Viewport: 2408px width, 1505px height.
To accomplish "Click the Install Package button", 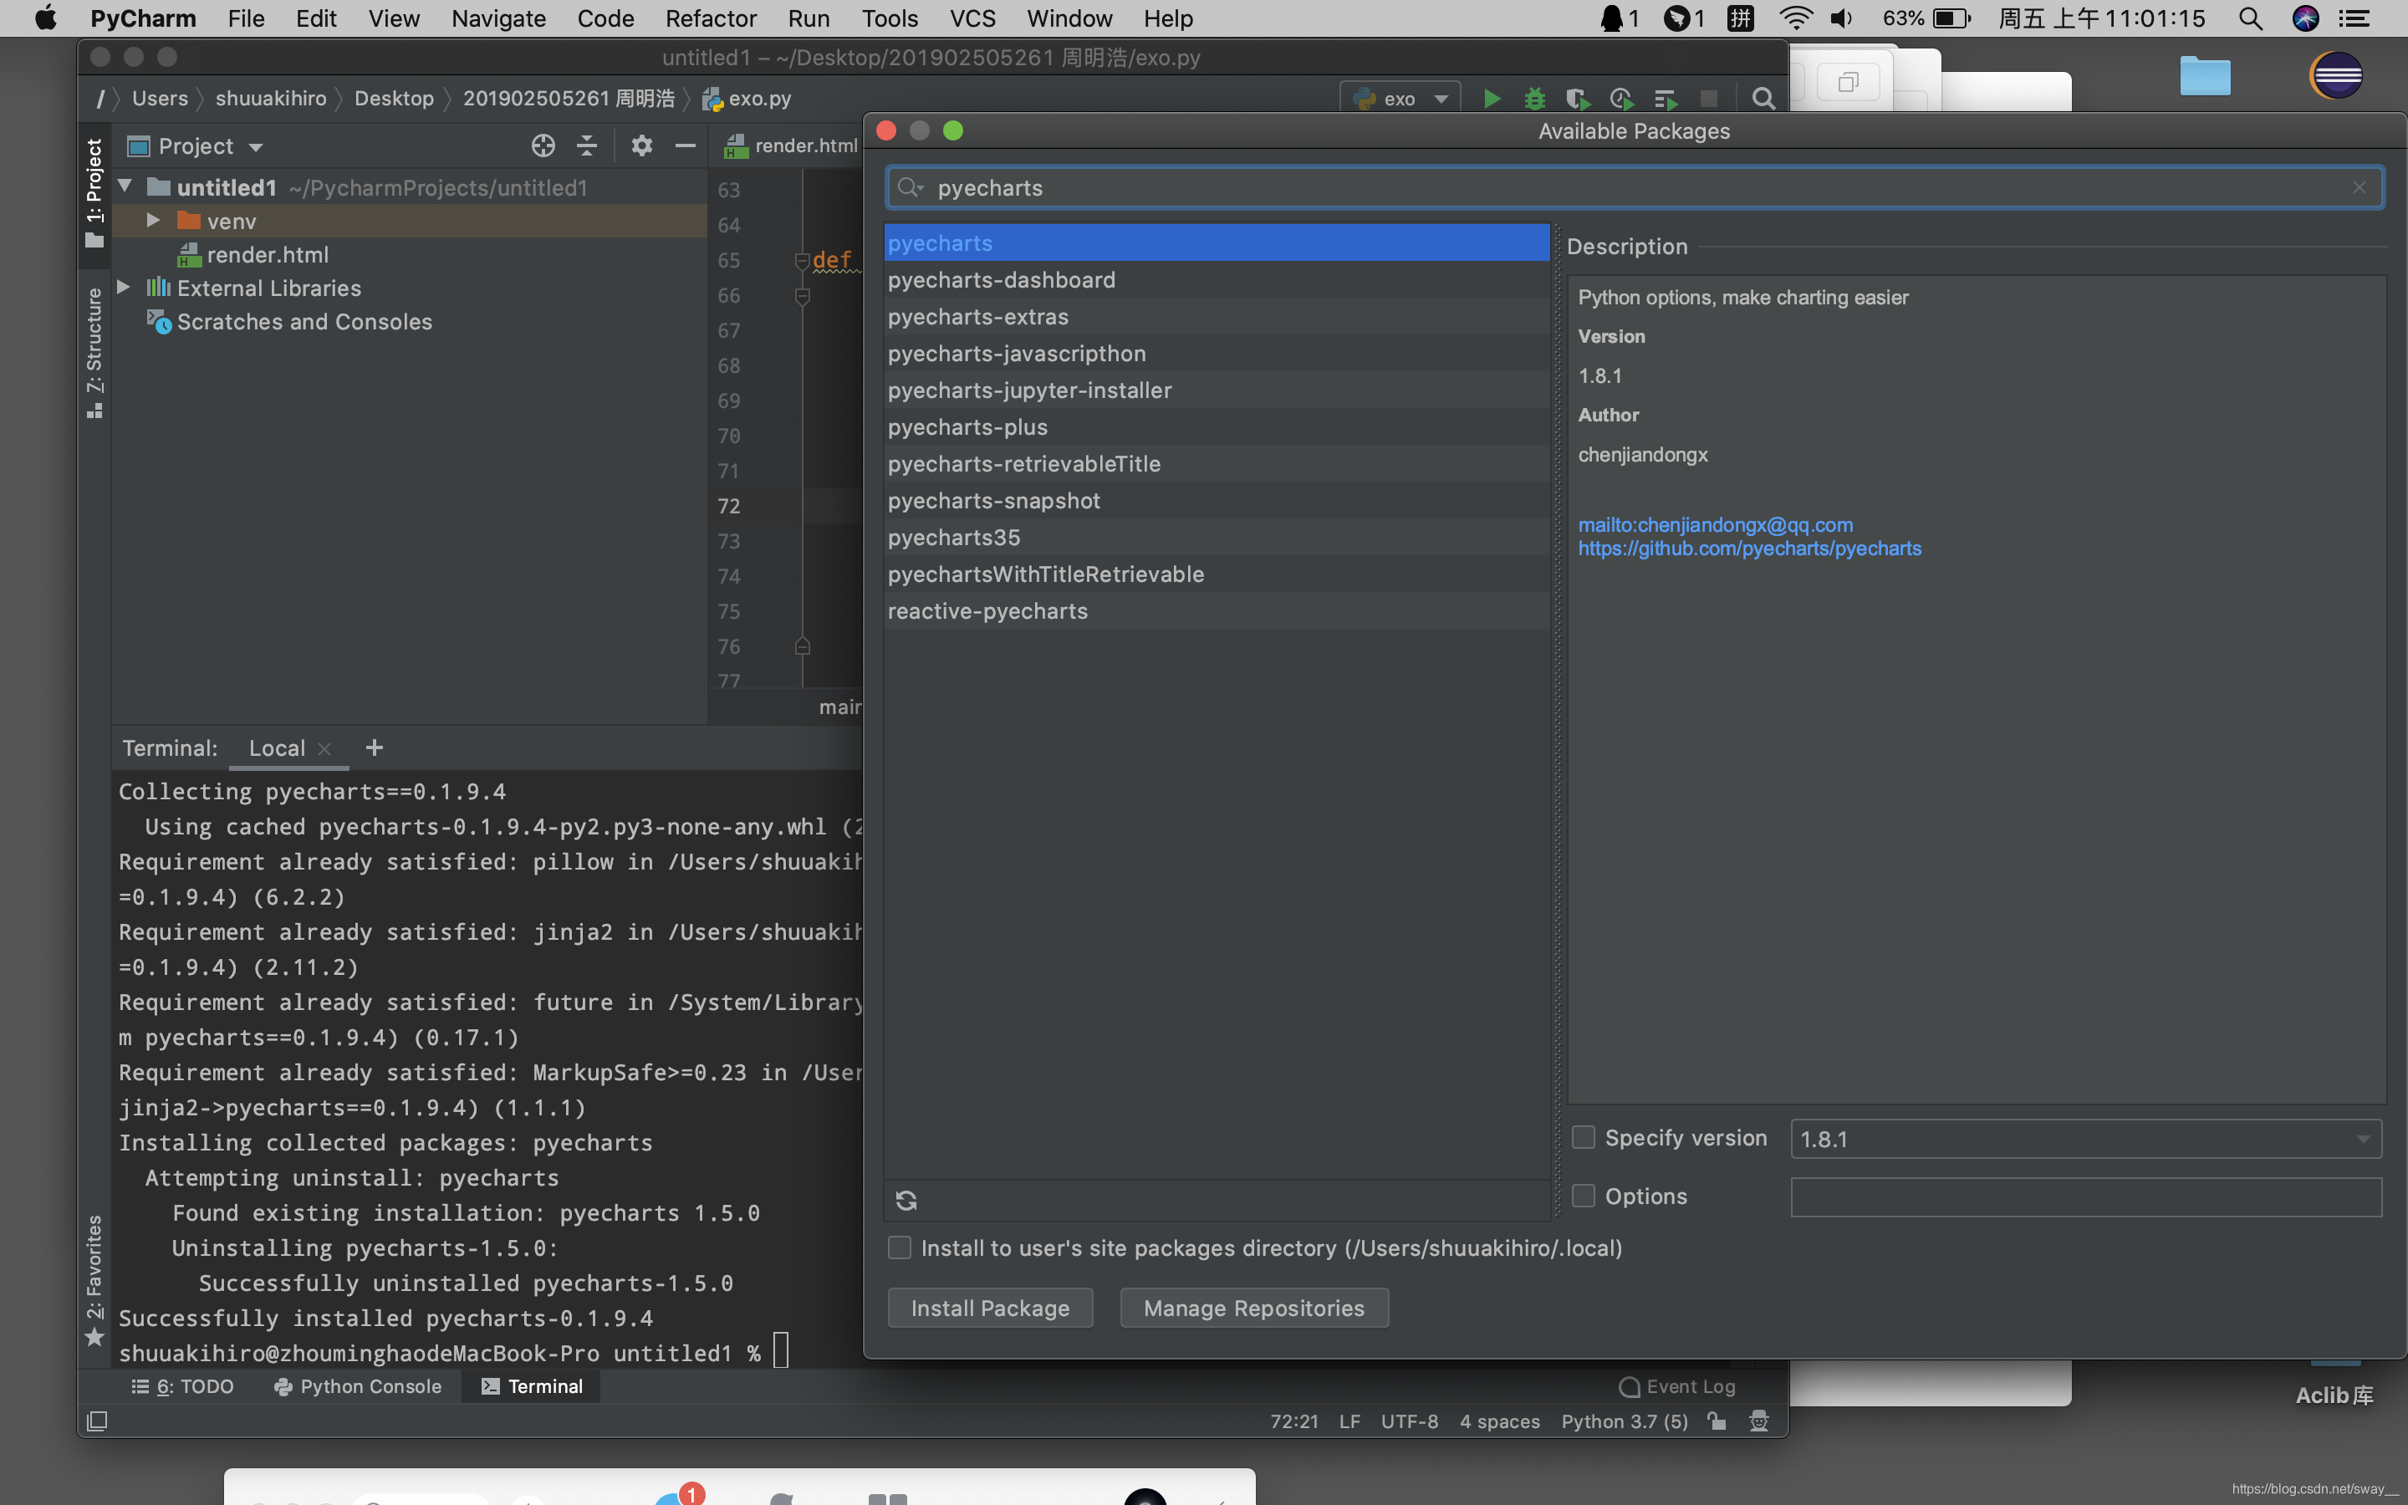I will (x=990, y=1308).
